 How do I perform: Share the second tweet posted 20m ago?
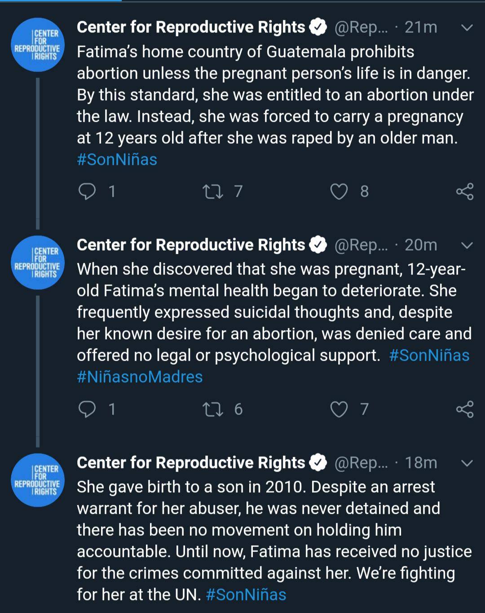click(x=465, y=410)
